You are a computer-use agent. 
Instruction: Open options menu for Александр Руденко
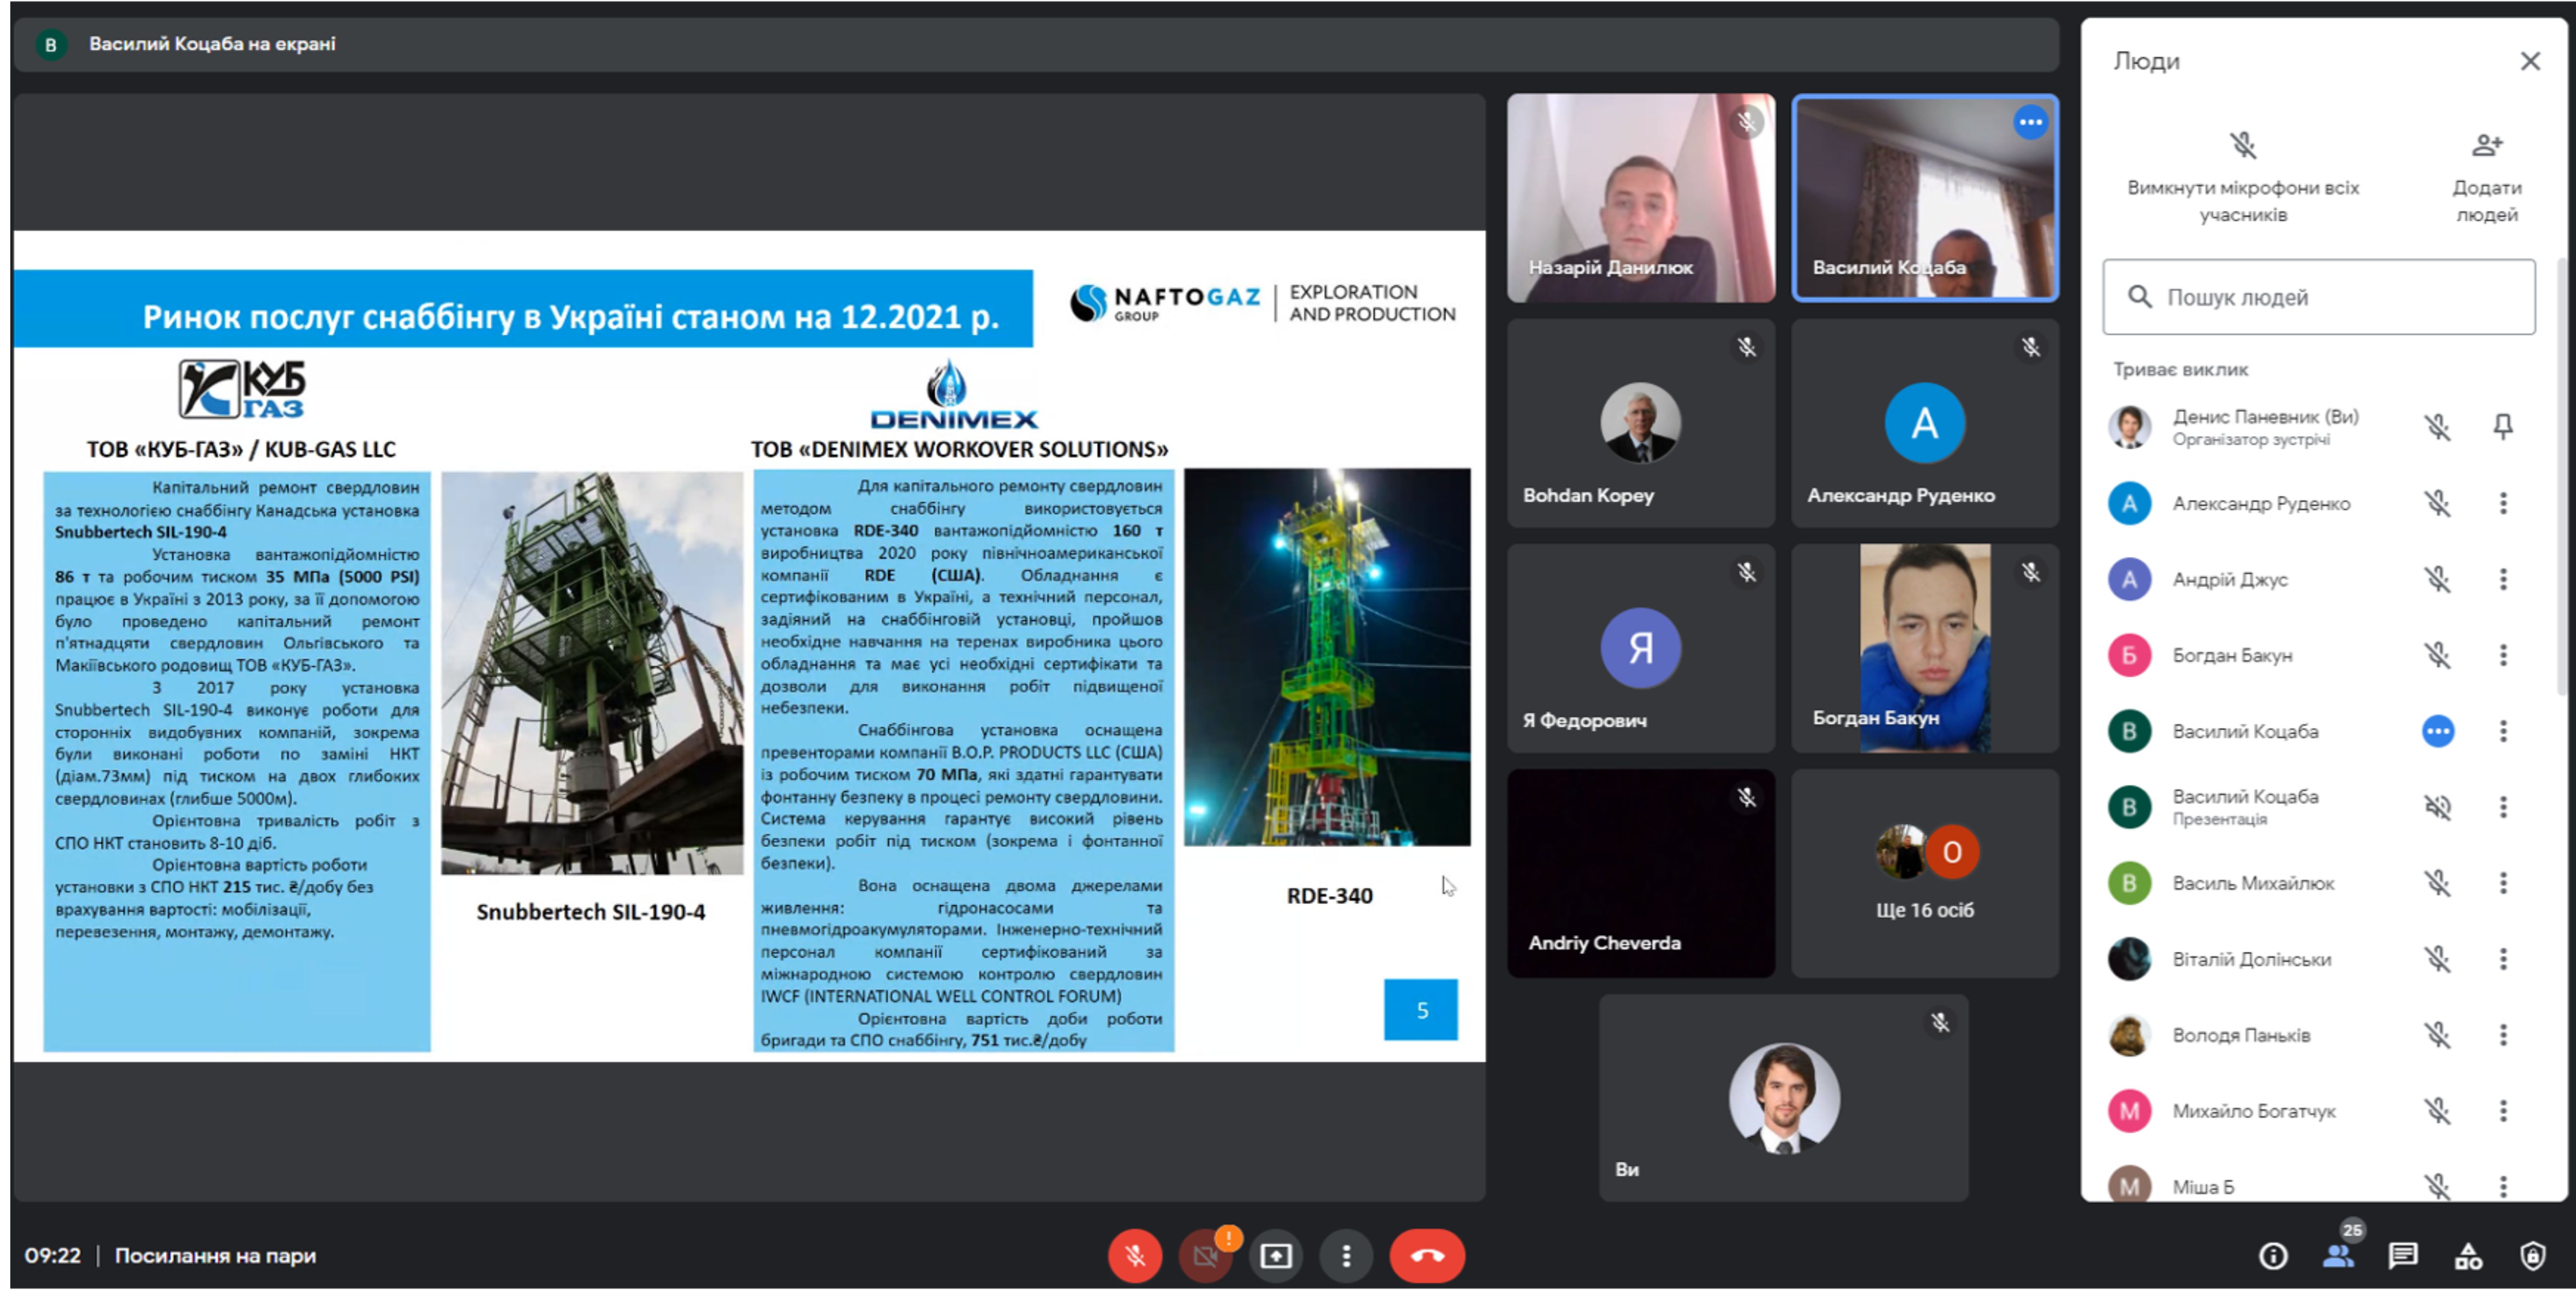tap(2502, 503)
